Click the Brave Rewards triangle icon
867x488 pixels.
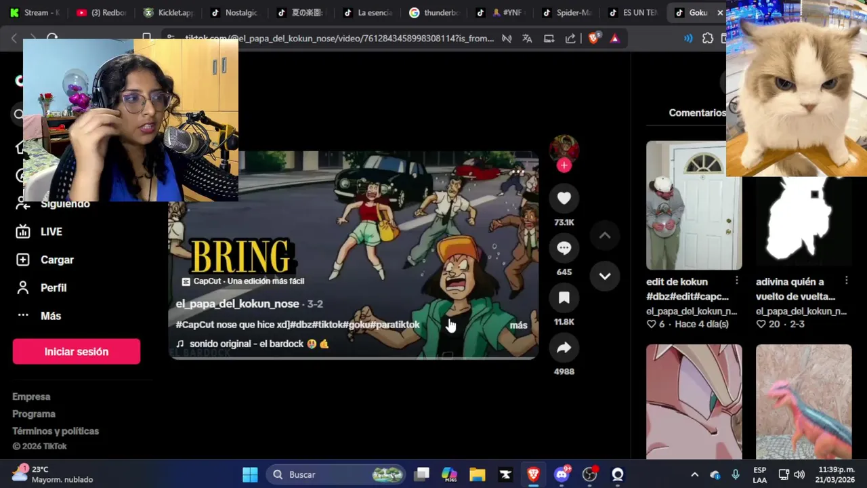[x=614, y=39]
